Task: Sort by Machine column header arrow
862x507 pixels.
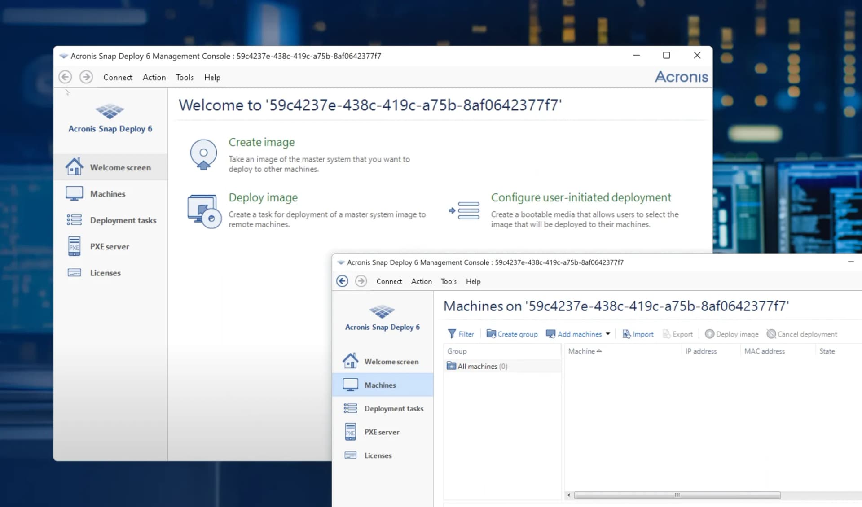Action: pos(599,351)
